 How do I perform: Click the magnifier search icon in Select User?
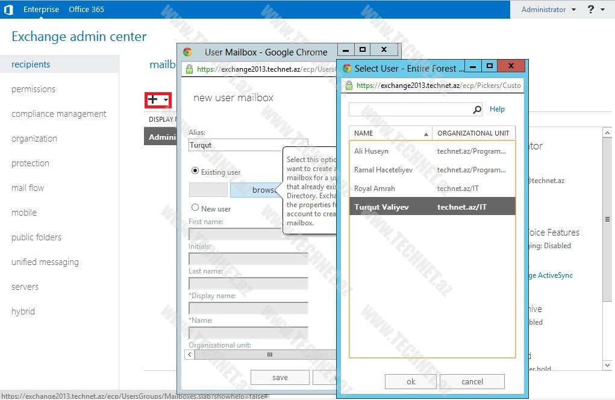point(477,110)
